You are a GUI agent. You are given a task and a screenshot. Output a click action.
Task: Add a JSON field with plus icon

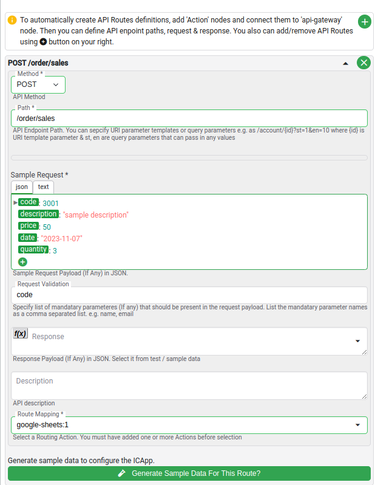tap(22, 262)
